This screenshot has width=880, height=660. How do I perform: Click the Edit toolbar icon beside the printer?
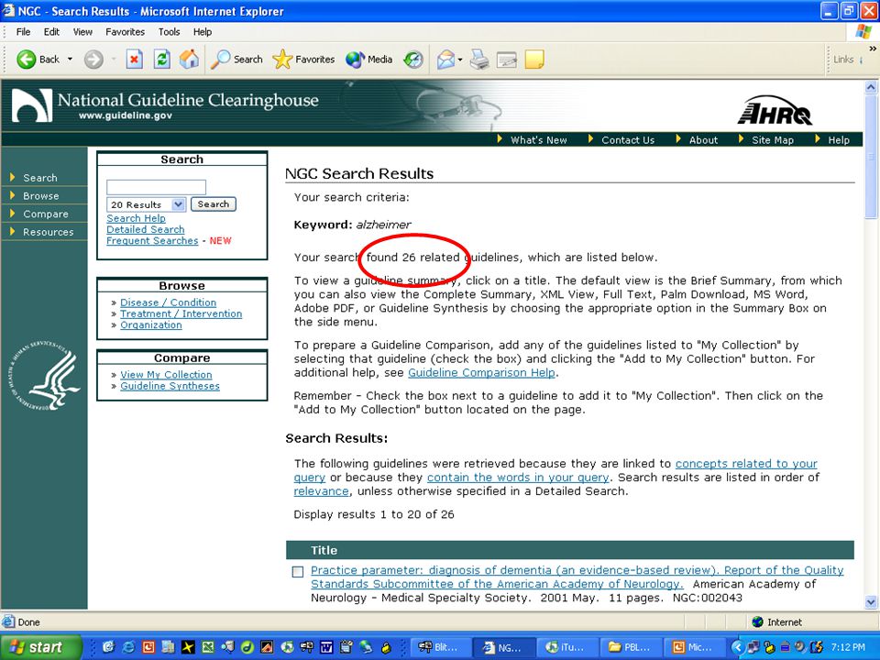507,59
